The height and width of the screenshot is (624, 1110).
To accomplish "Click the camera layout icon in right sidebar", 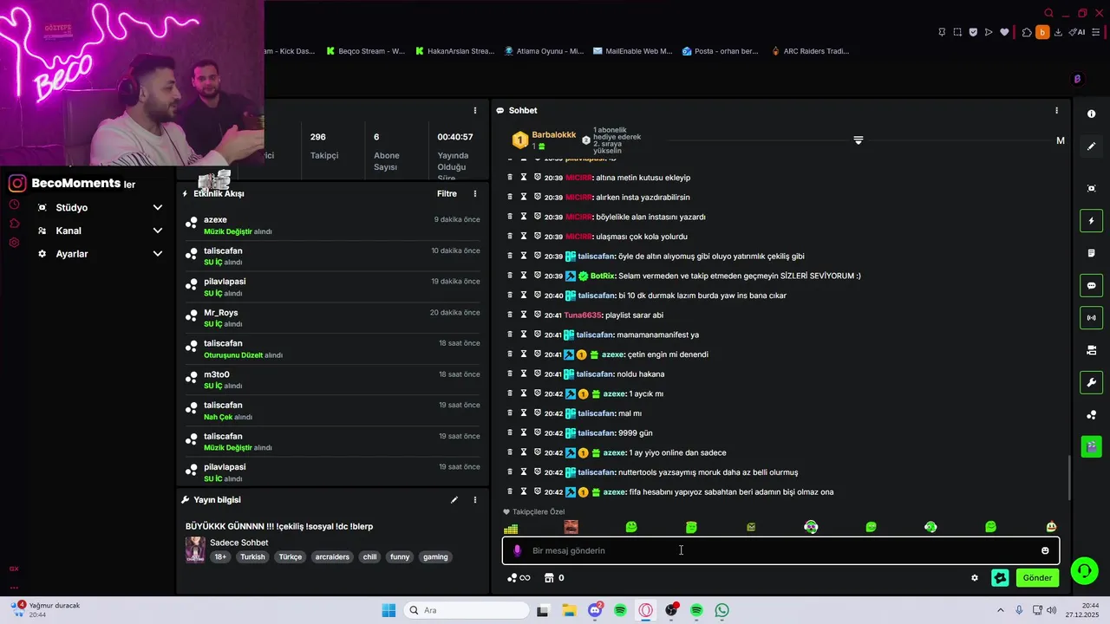I will pyautogui.click(x=1091, y=350).
